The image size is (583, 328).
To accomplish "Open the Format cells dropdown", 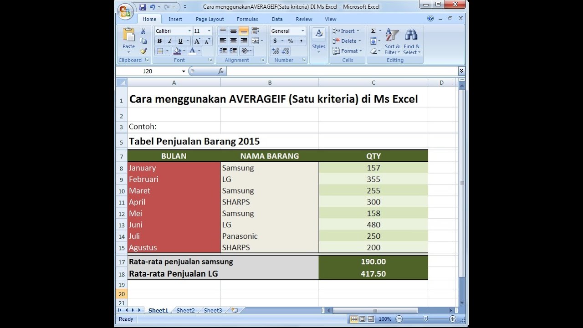I will coord(347,51).
